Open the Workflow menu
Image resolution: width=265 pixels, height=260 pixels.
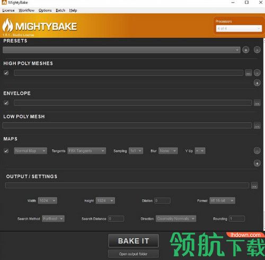point(26,11)
